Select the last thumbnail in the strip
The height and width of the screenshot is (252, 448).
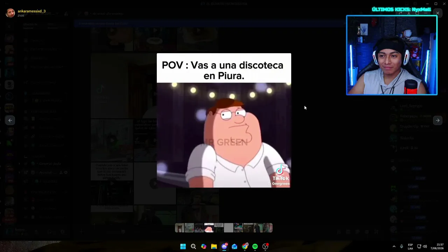coord(268,228)
